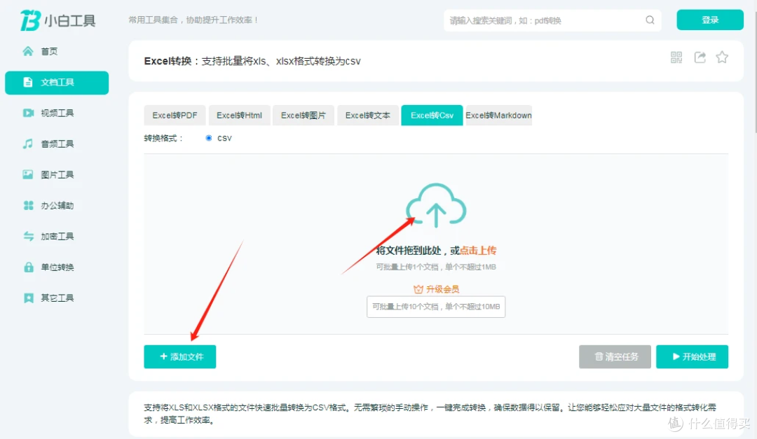This screenshot has height=439, width=757.
Task: Switch to the Excel转Html tab
Action: coord(240,116)
